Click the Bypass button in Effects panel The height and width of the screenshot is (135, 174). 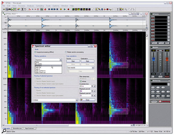154,43
